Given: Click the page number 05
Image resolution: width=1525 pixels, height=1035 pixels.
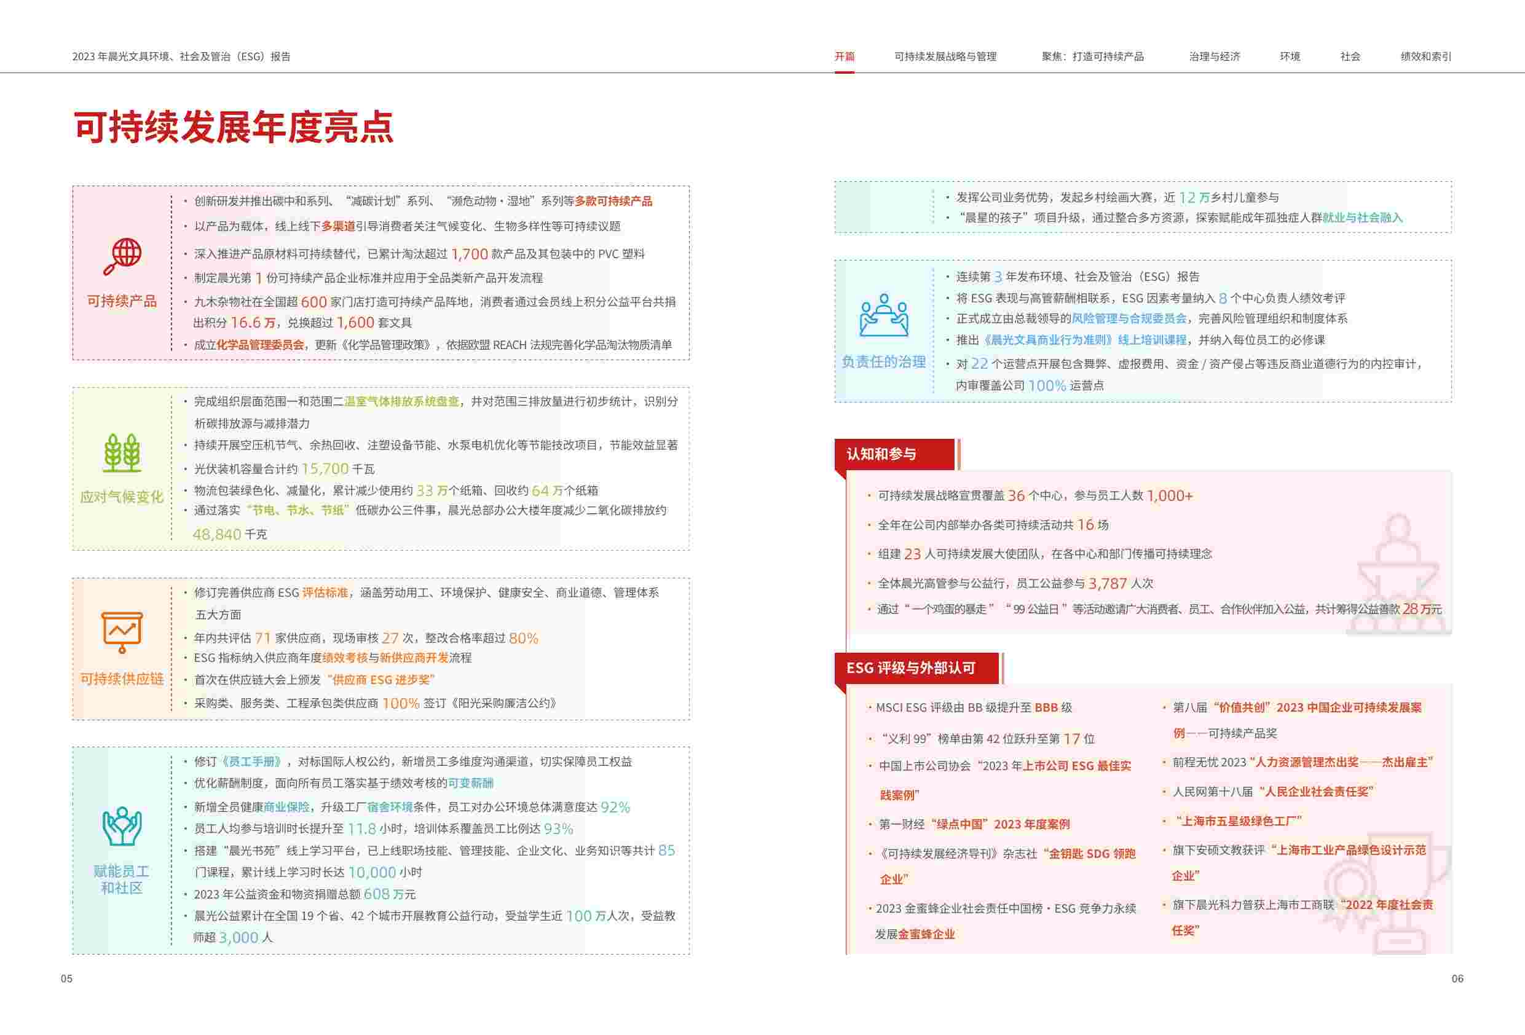Looking at the screenshot, I should (66, 978).
